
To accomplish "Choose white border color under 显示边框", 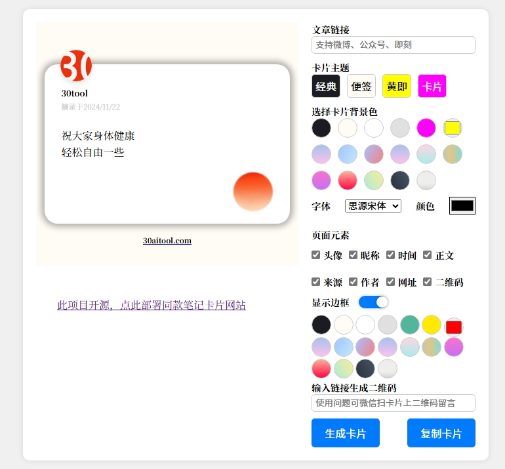I will (365, 325).
